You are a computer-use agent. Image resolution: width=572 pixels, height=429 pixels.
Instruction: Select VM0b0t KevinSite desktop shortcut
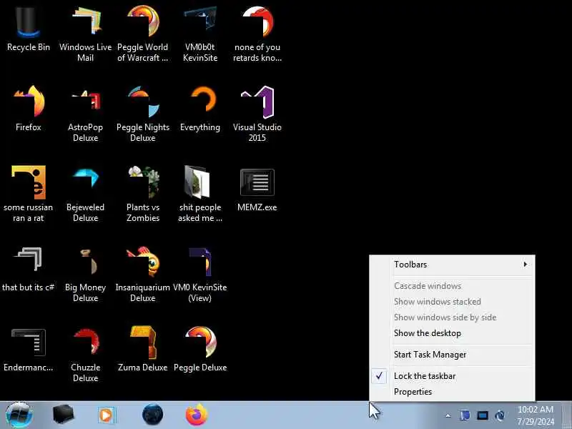click(x=200, y=33)
